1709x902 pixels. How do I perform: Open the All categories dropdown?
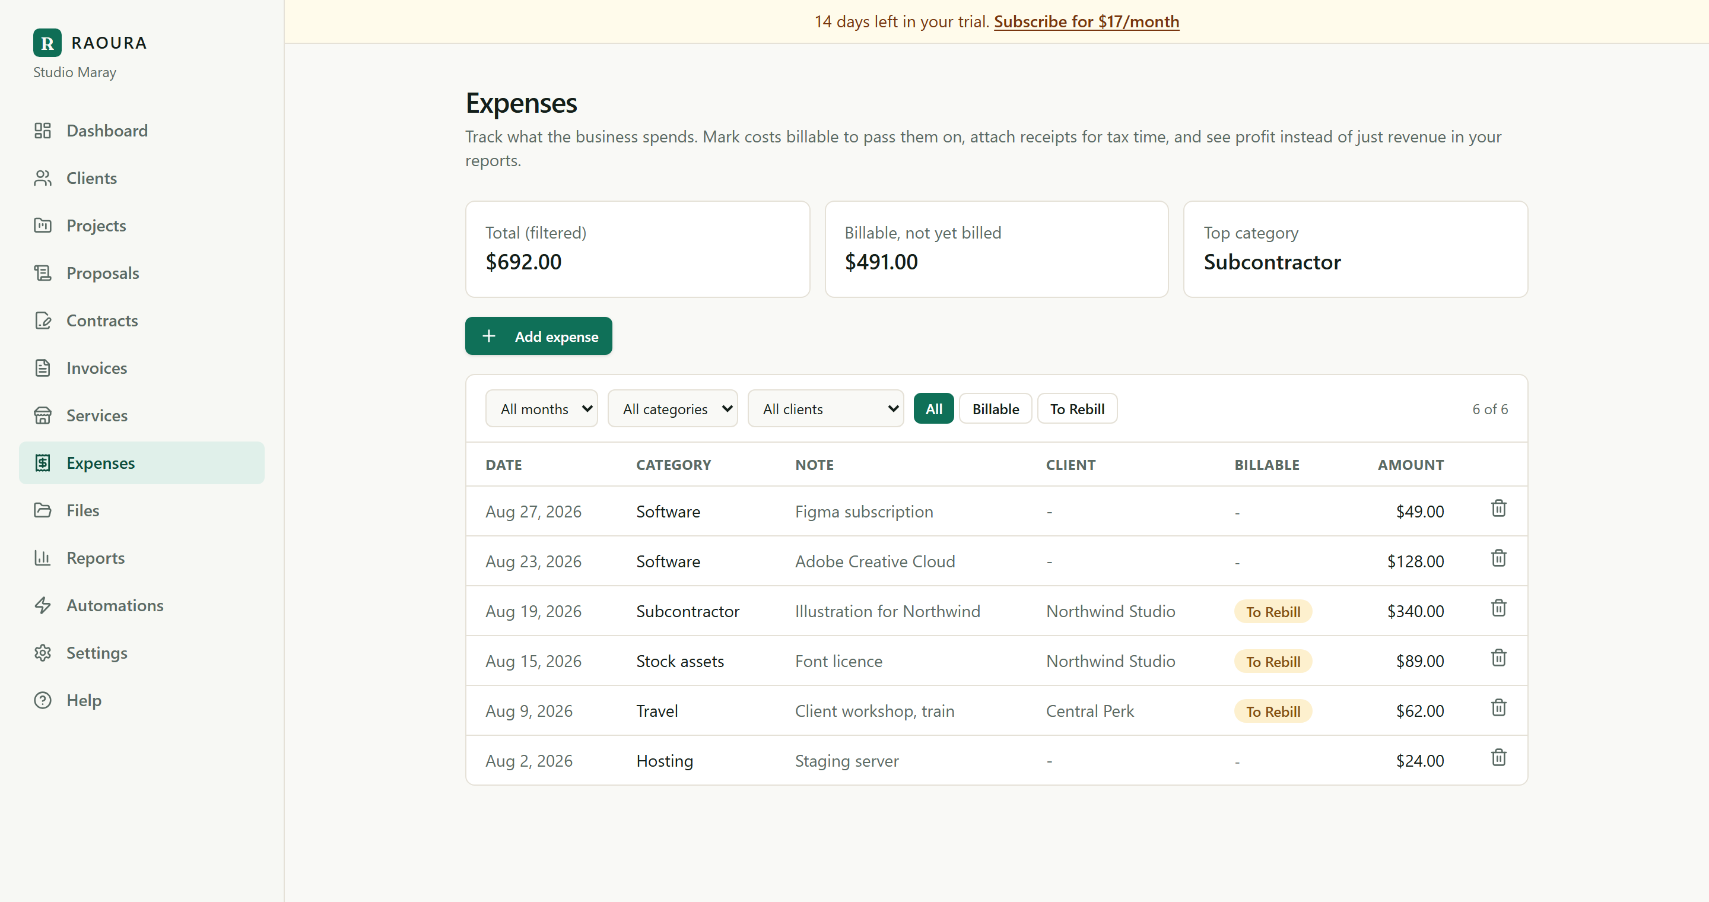coord(673,408)
